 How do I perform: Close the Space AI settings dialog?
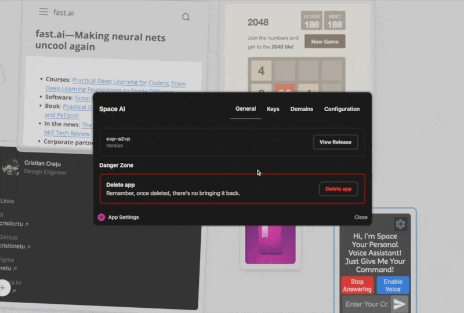click(361, 217)
